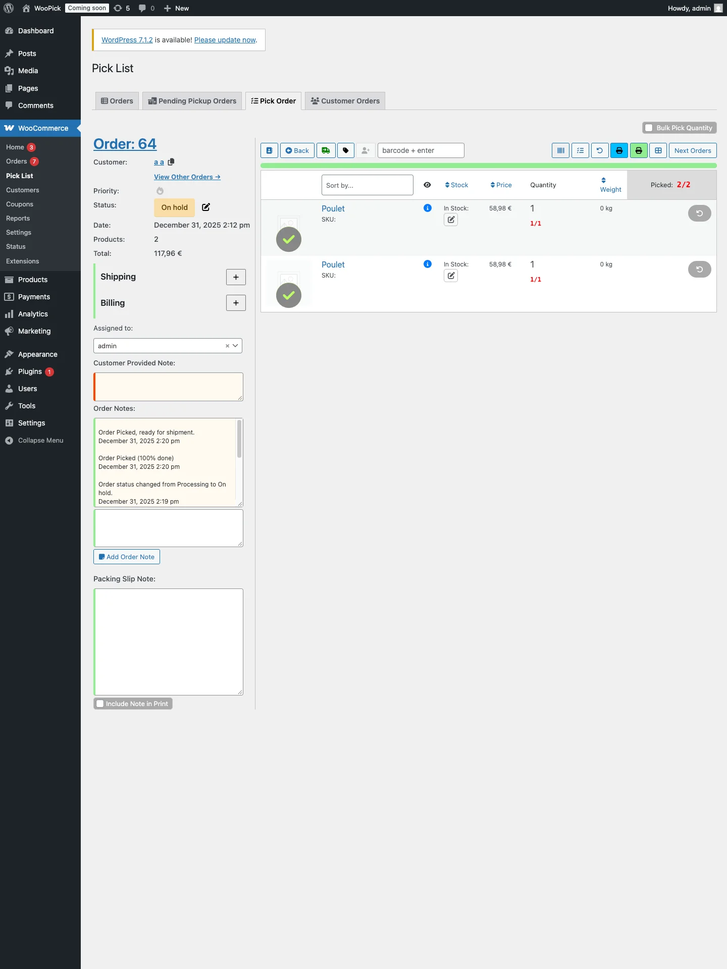Click the edit icon next to On hold status

[x=206, y=207]
